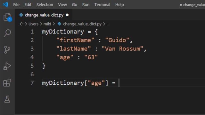Click the miki breadcrumb segment
The height and width of the screenshot is (115, 205).
tap(47, 24)
